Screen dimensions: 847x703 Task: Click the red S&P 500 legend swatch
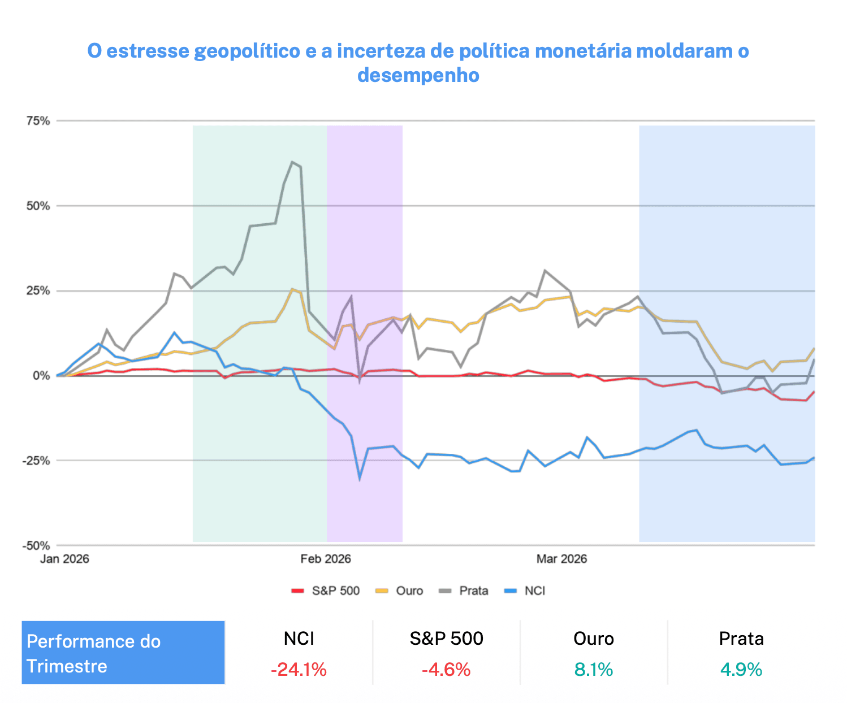pyautogui.click(x=298, y=591)
